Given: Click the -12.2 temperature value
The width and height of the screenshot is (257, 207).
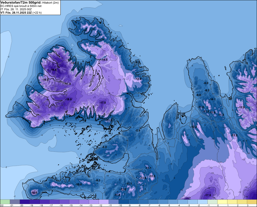Looking at the screenshot, I should [x=194, y=127].
